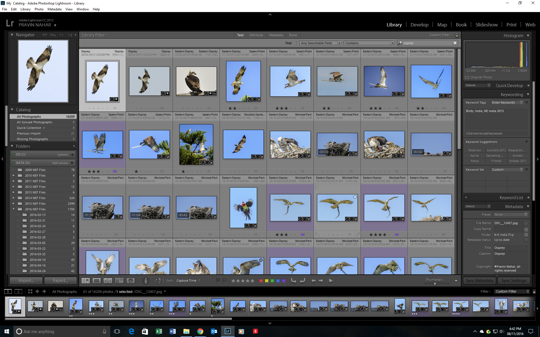Expand the 2014 NEF Files folder
540x337 pixels.
click(x=13, y=198)
